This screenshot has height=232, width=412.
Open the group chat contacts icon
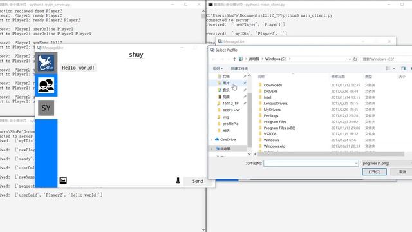click(x=46, y=85)
